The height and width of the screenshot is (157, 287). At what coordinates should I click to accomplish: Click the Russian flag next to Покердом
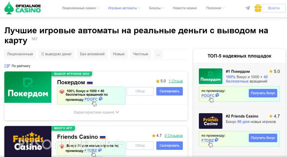(90, 83)
